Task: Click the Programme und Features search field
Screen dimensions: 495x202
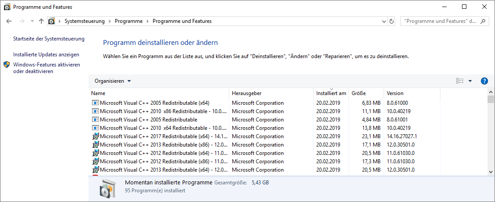Action: [x=440, y=21]
